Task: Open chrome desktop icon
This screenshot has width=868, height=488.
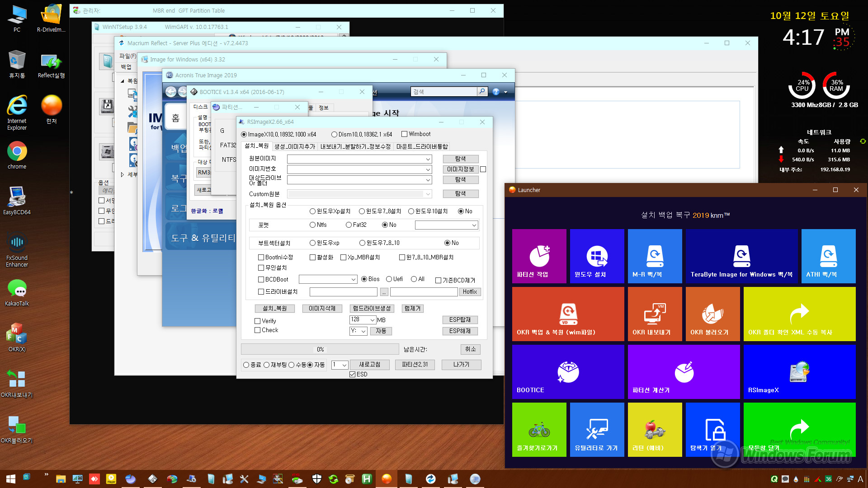Action: pyautogui.click(x=17, y=155)
